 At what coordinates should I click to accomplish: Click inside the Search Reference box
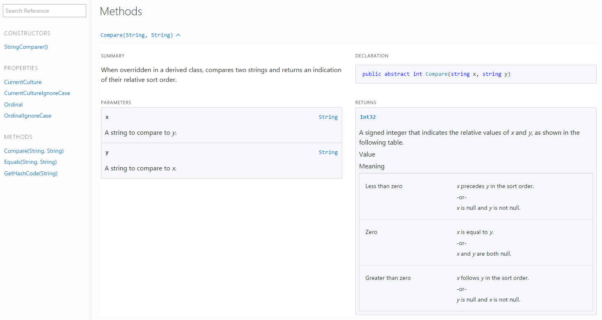[44, 11]
